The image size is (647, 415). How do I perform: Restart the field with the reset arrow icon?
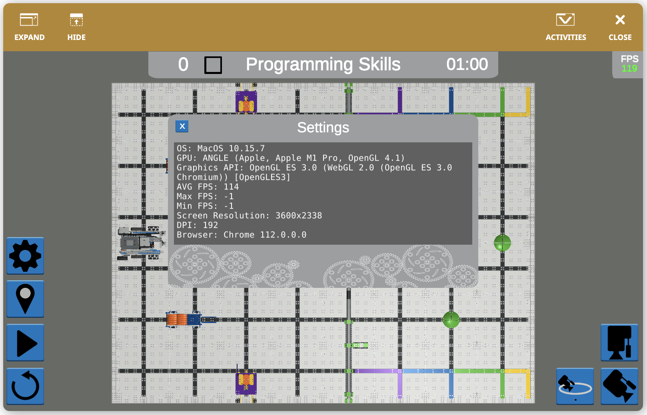point(25,386)
